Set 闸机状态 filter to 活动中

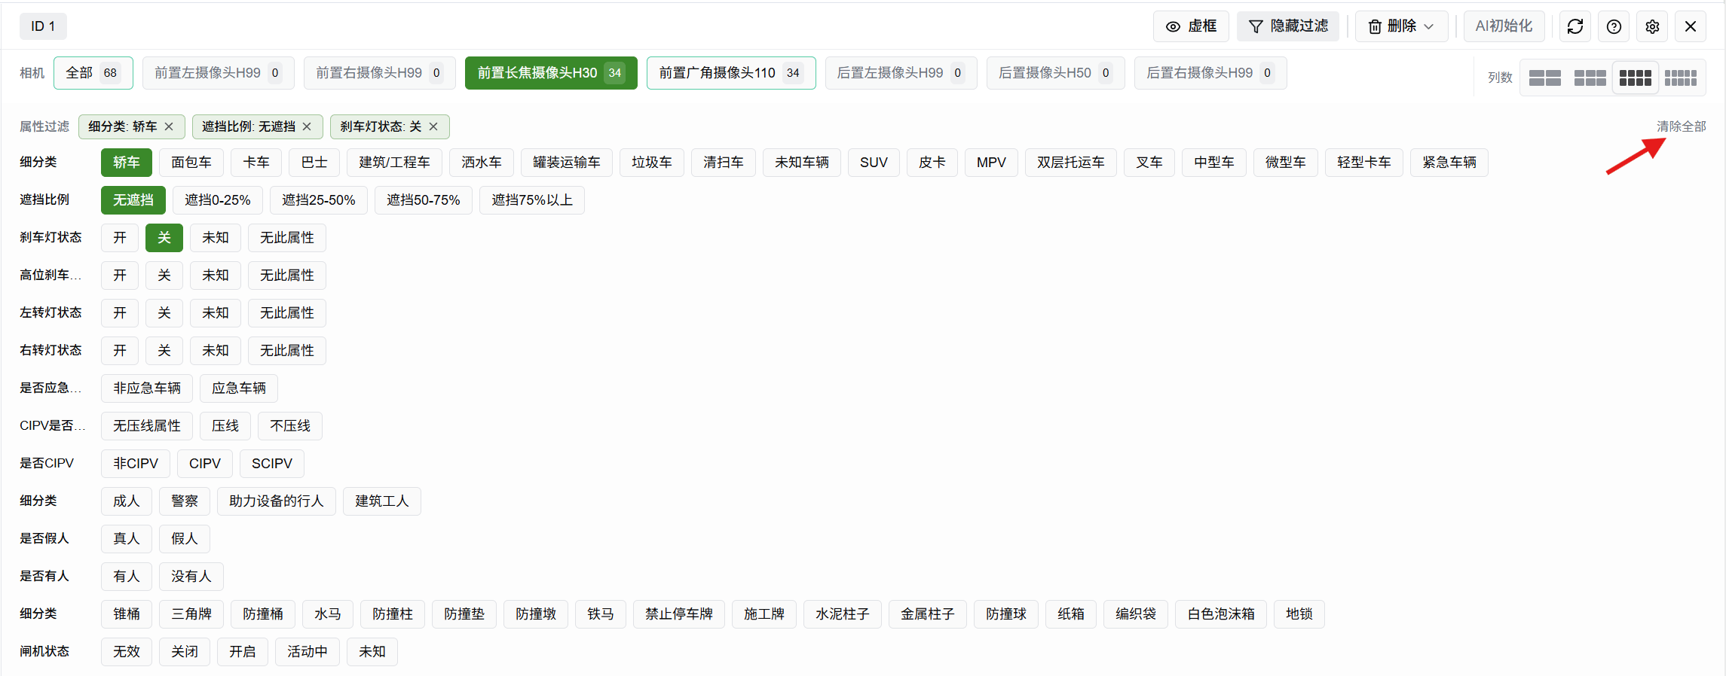coord(308,652)
